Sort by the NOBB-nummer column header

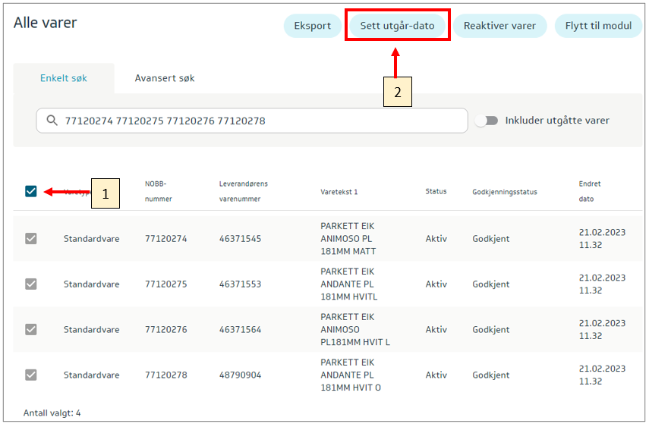pos(159,191)
